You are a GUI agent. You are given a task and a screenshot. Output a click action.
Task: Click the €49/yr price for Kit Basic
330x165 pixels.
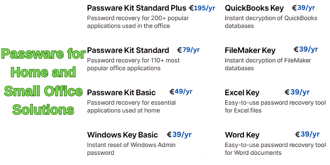tap(181, 92)
